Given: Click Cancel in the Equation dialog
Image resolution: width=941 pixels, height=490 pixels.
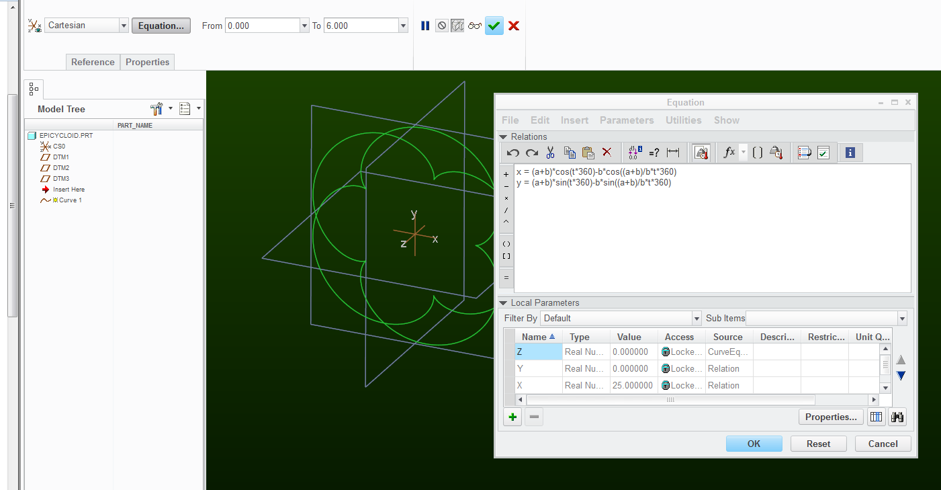Looking at the screenshot, I should coord(883,444).
